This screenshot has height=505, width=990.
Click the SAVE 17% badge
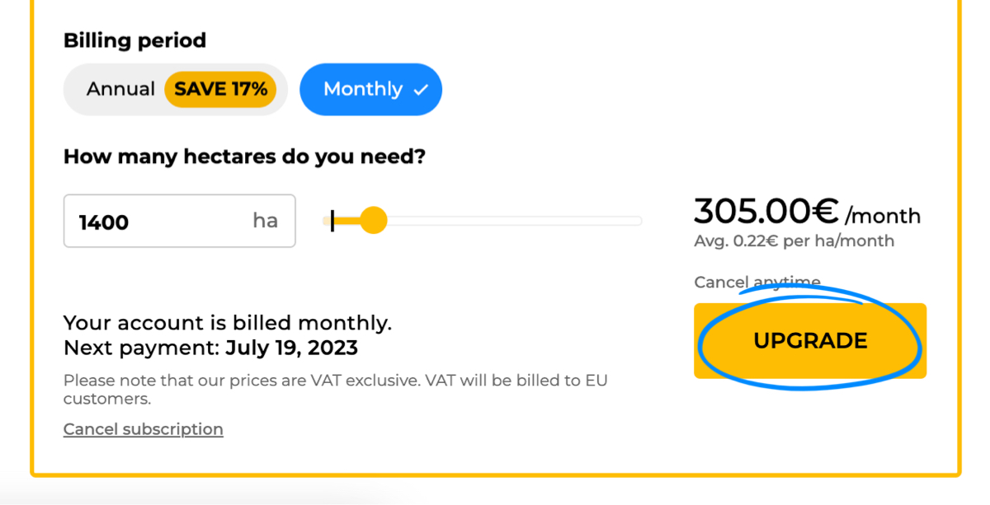(220, 89)
